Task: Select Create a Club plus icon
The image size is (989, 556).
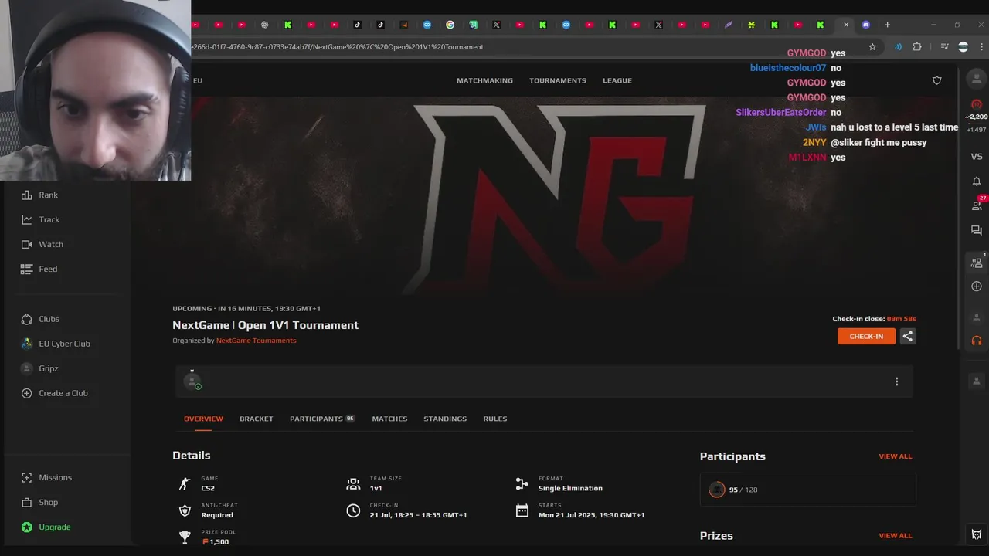Action: tap(27, 393)
